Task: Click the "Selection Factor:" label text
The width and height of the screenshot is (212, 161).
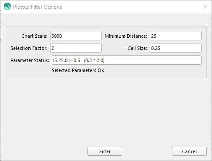Action: pos(29,48)
